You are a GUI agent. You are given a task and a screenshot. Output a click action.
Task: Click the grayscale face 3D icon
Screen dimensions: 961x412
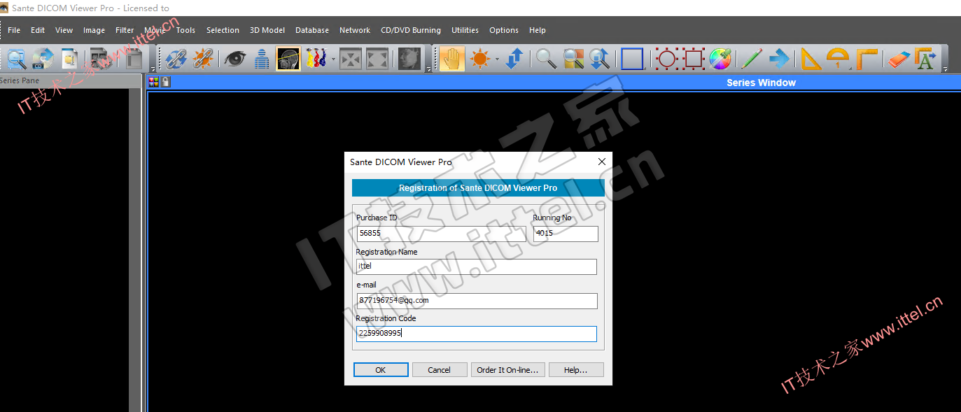click(x=409, y=59)
